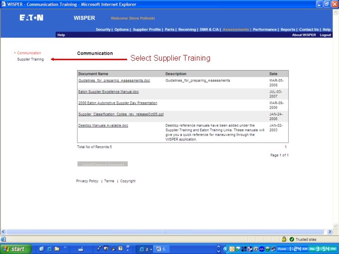Select Communication in the left sidebar
Screen dimensions: 339x254
point(29,53)
